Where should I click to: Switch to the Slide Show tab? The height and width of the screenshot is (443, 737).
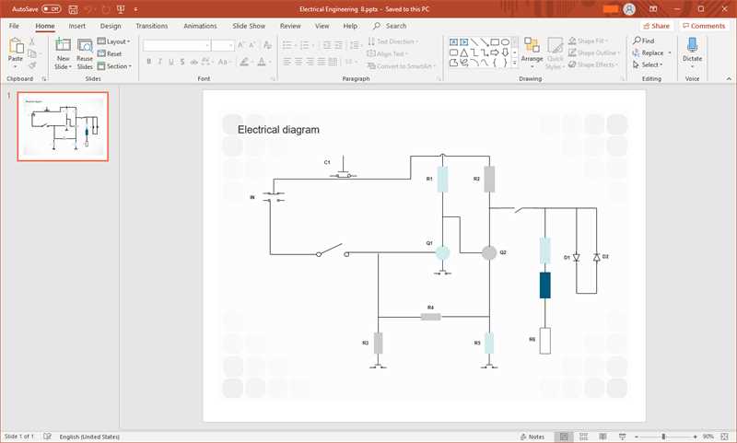249,26
